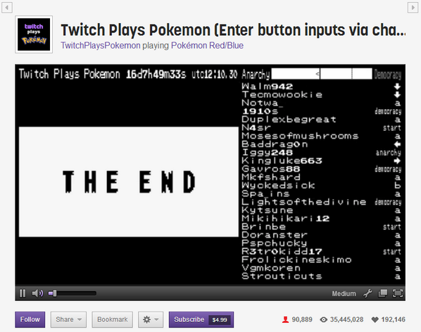This screenshot has width=421, height=332.
Task: Click the Bookmark button
Action: point(112,319)
